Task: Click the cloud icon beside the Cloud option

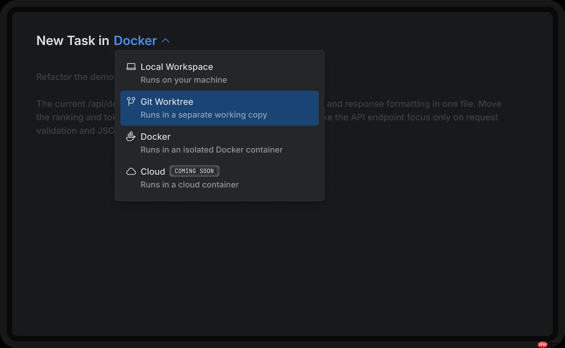Action: [x=131, y=171]
